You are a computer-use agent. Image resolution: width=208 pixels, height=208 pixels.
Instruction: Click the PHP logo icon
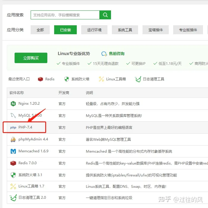(13, 127)
